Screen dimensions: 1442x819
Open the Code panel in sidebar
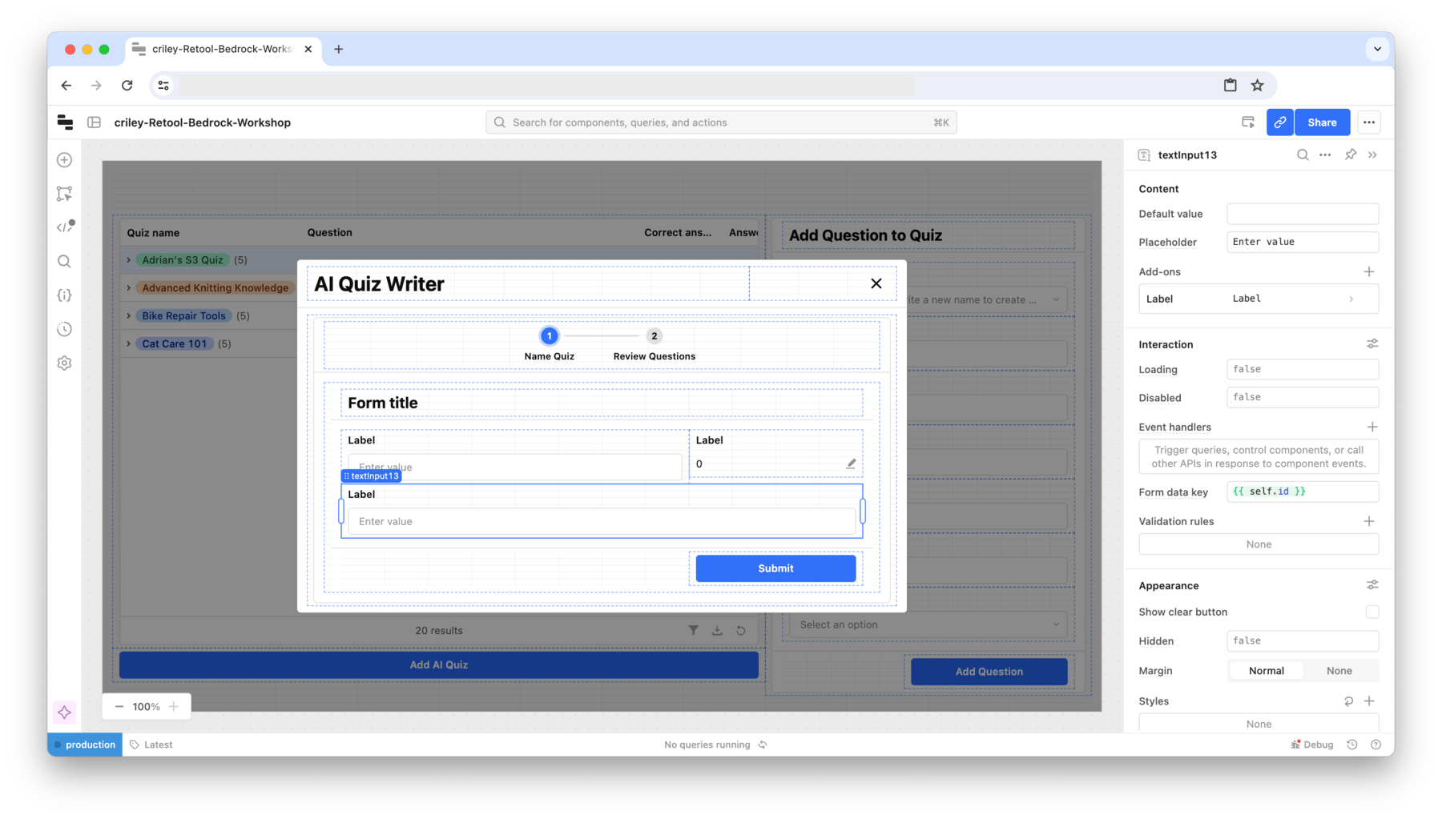[x=65, y=227]
